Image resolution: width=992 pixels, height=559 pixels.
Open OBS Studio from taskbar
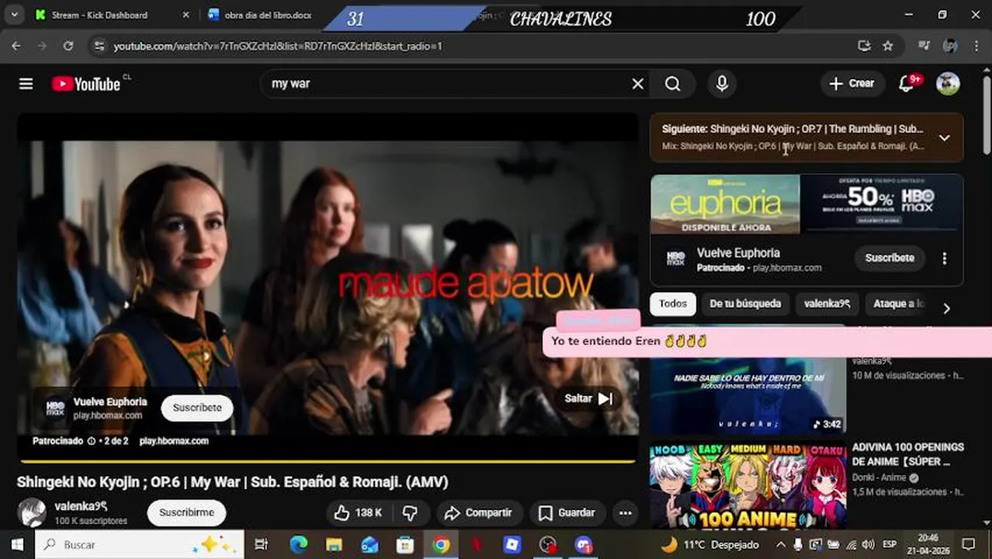548,544
